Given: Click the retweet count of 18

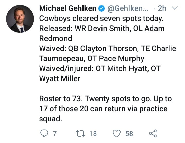Looking at the screenshot, I should point(93,133).
